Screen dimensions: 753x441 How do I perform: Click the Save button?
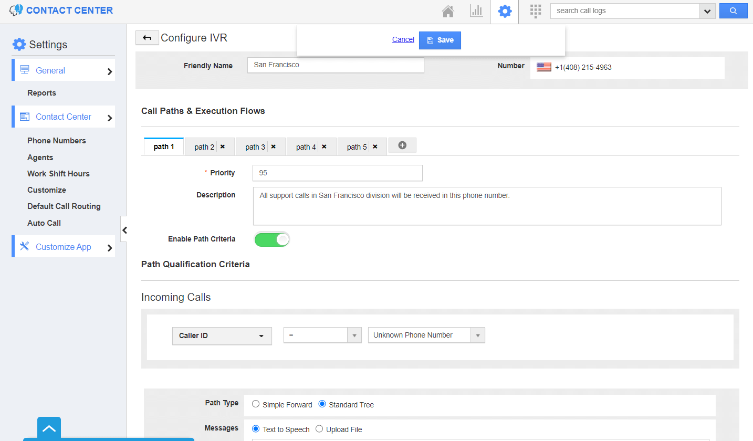click(x=440, y=40)
